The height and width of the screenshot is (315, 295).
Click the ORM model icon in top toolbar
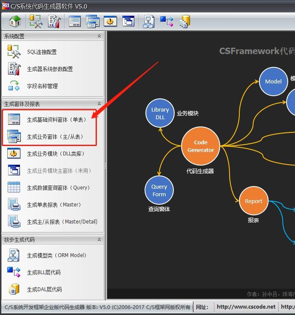(148, 21)
